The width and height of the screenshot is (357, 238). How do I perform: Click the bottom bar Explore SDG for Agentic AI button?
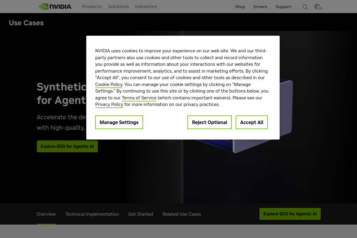pos(290,214)
